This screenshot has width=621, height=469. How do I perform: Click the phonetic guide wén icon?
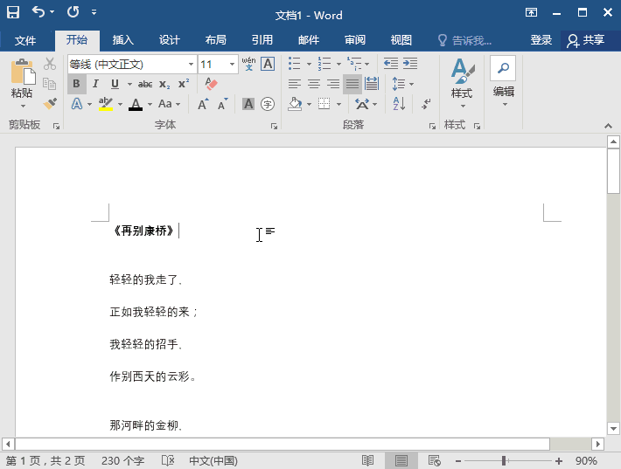point(248,64)
